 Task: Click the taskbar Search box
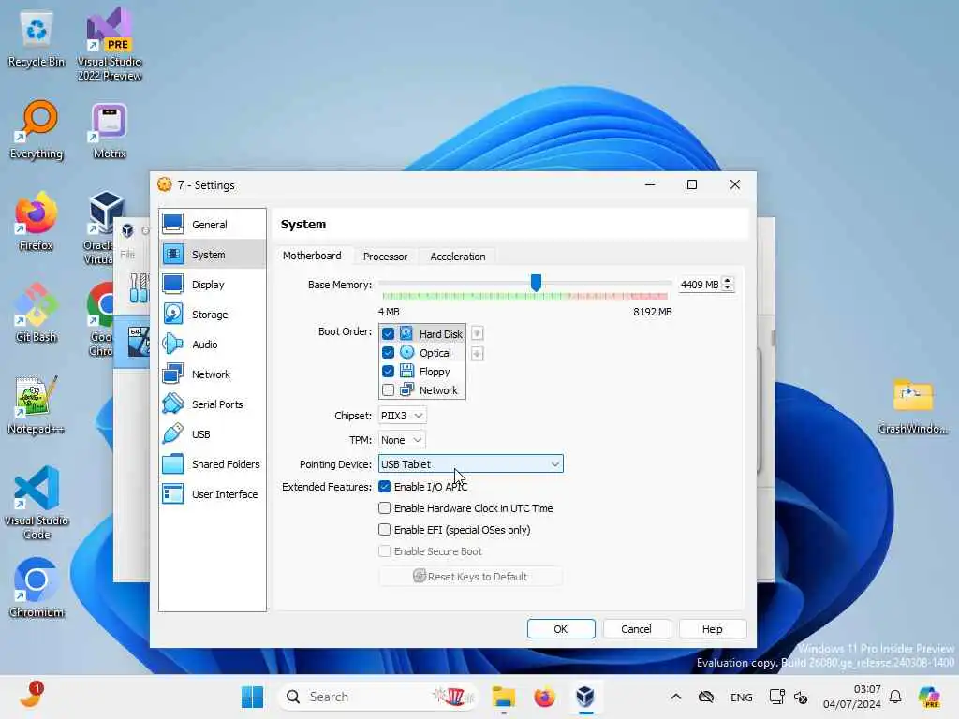[376, 697]
